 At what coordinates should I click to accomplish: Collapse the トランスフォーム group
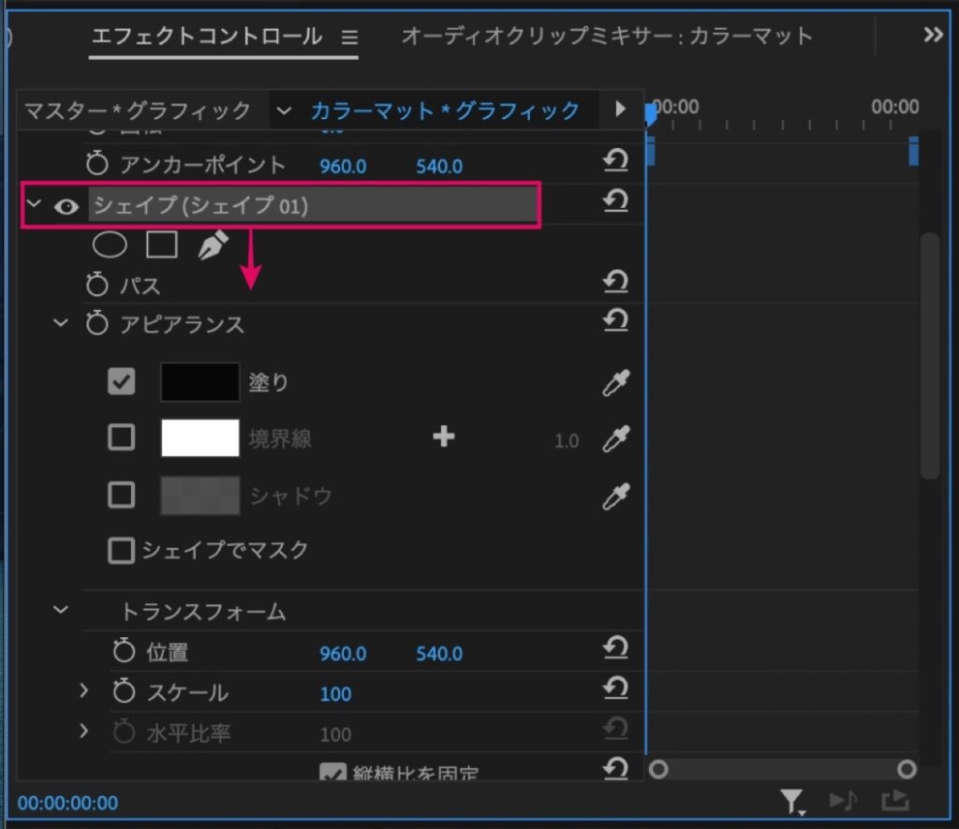[61, 610]
